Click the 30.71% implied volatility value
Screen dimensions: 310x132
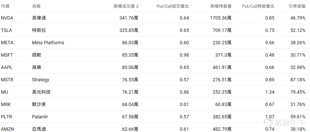(298, 55)
